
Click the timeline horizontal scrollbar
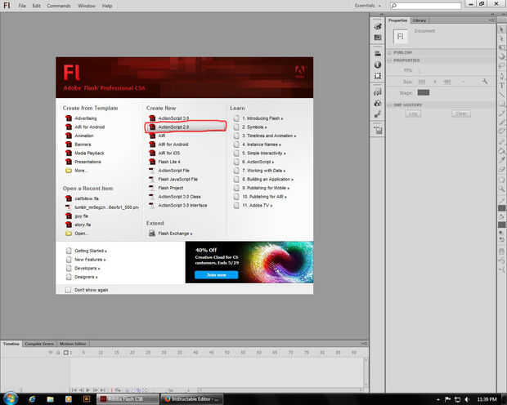[280, 389]
